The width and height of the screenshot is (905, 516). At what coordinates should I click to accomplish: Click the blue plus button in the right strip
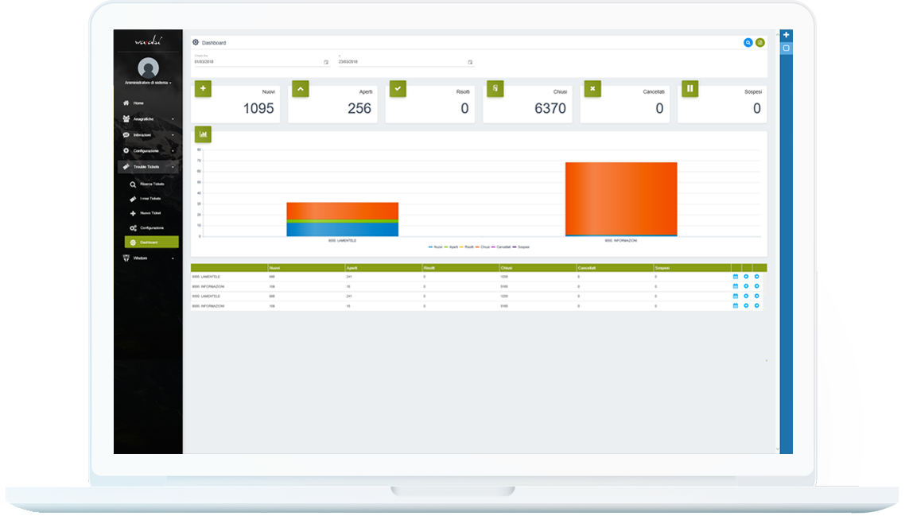[786, 35]
